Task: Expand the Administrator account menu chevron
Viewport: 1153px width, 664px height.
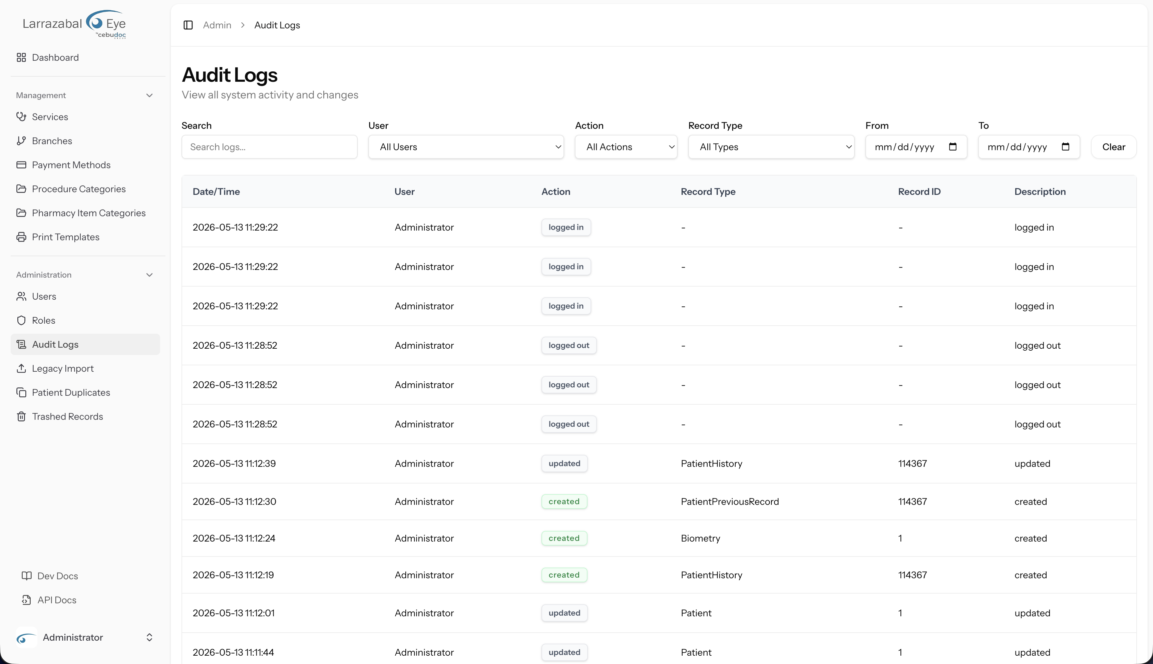Action: coord(149,638)
